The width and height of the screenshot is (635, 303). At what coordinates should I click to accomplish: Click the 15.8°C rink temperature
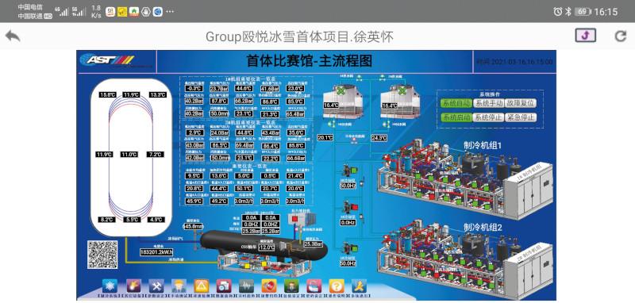click(108, 94)
